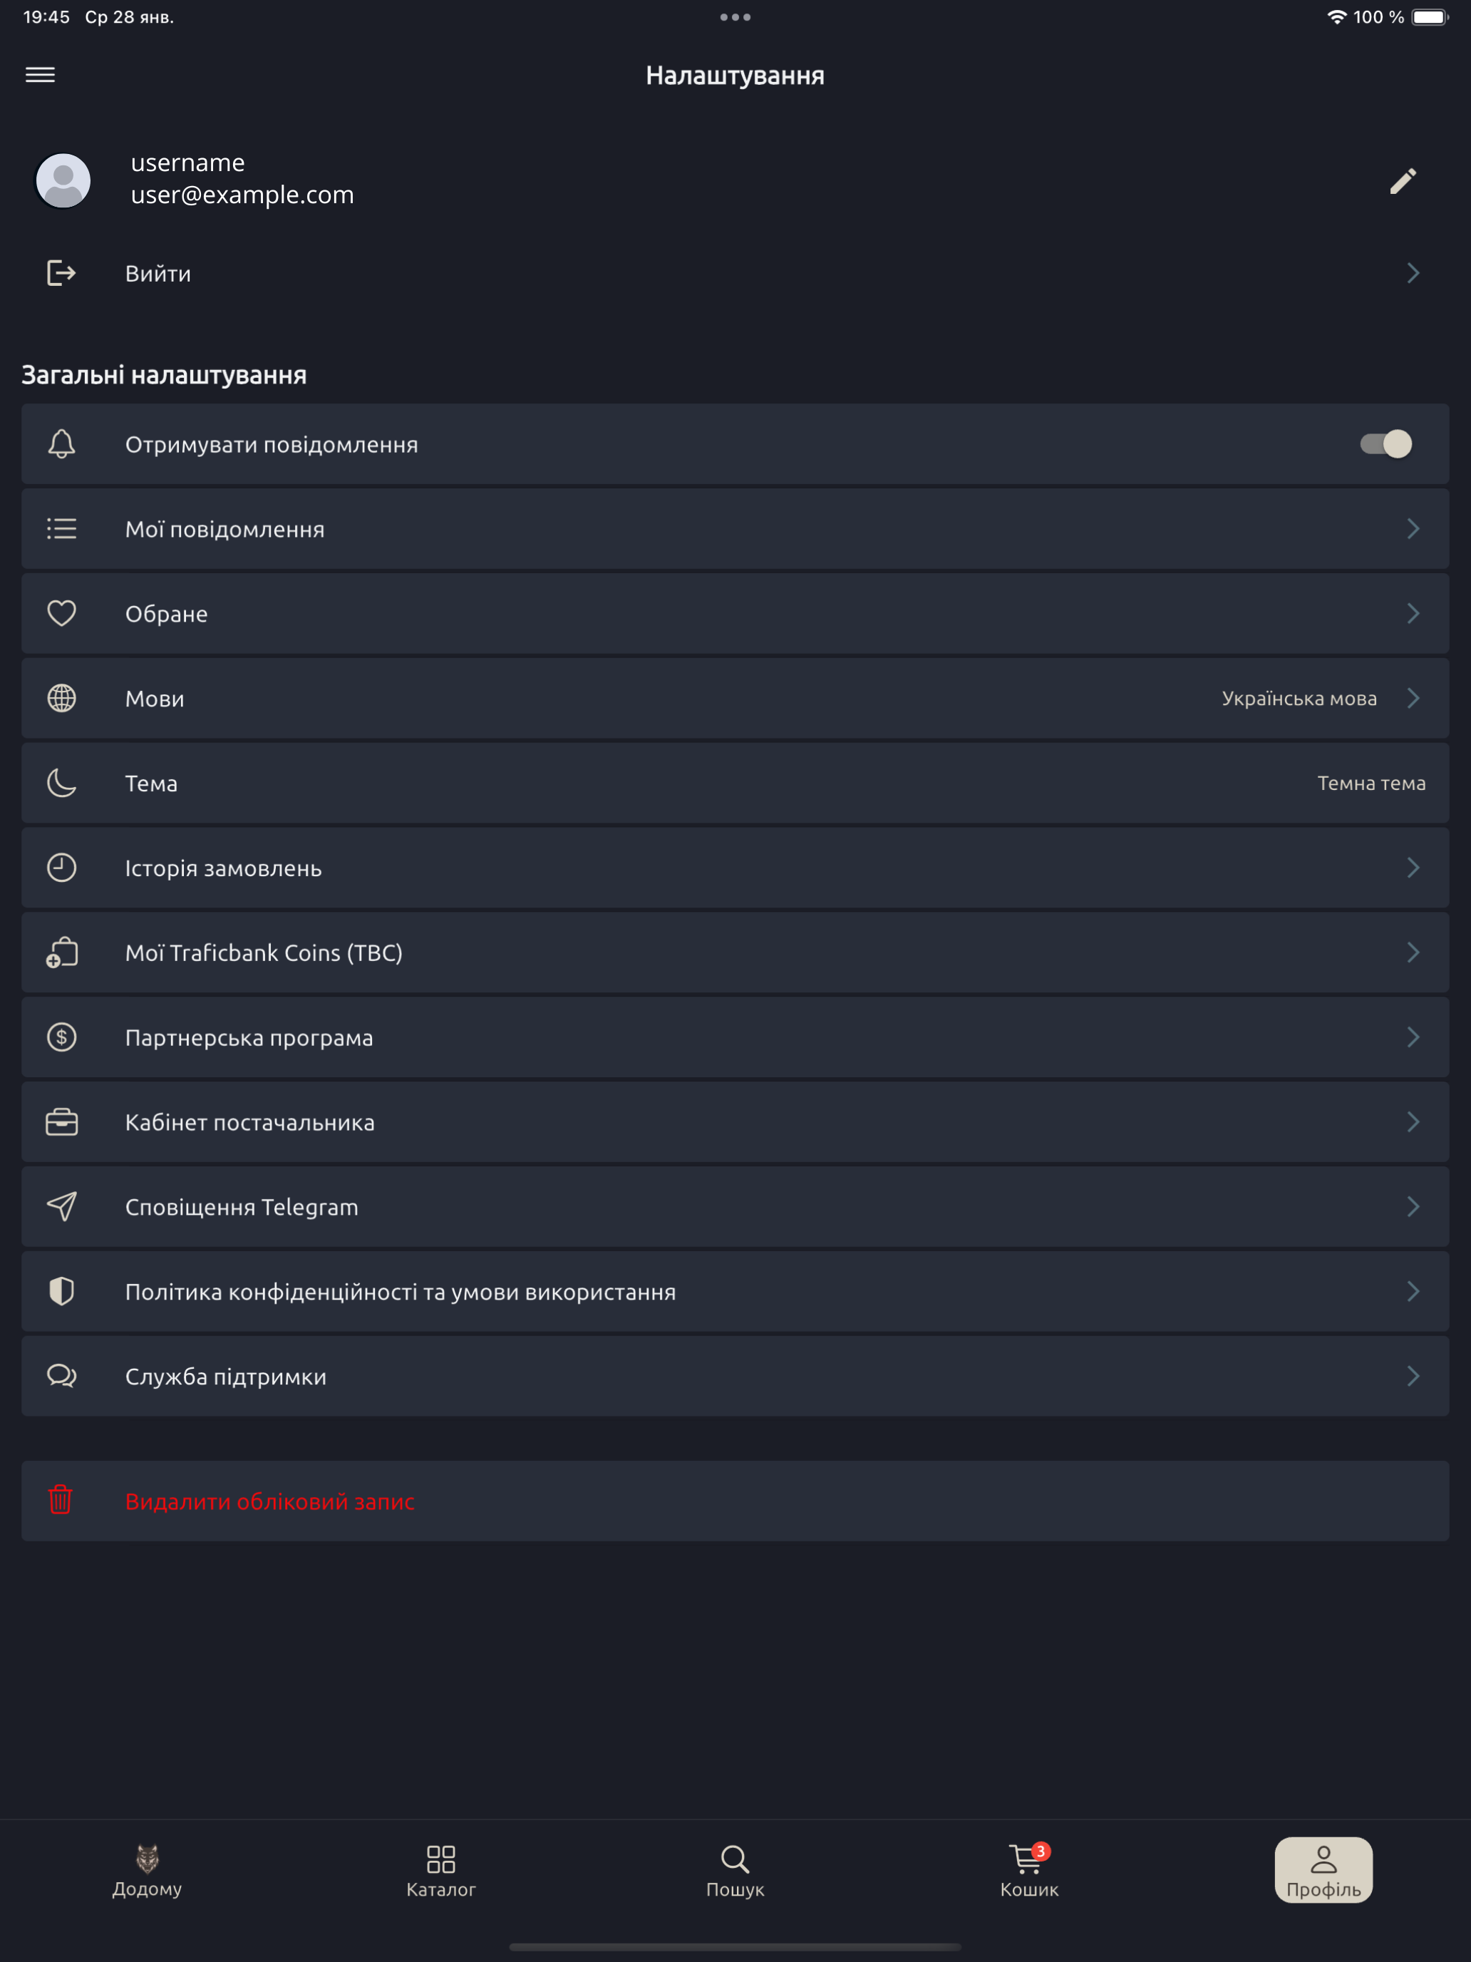
Task: Open the Пошук tab
Action: coord(735,1870)
